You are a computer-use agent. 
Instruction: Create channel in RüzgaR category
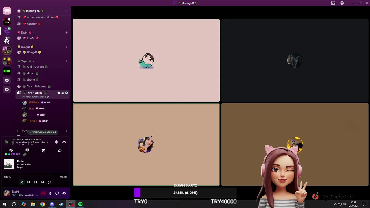click(66, 47)
